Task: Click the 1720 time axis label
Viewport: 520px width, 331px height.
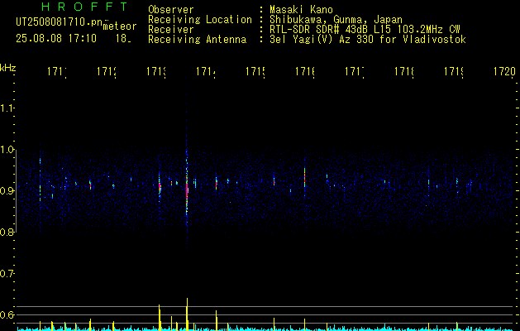Action: point(505,71)
